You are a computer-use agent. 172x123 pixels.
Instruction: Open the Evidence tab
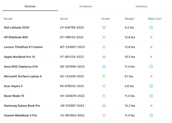pyautogui.click(x=86, y=6)
